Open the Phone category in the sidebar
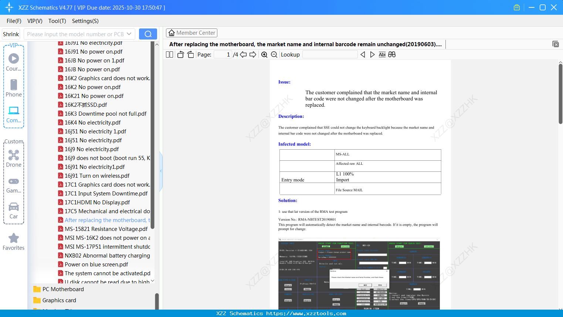The width and height of the screenshot is (563, 317). pyautogui.click(x=14, y=88)
